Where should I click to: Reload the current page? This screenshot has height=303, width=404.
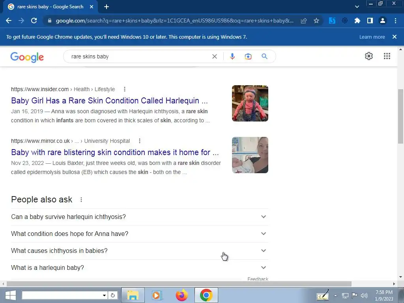[x=34, y=21]
